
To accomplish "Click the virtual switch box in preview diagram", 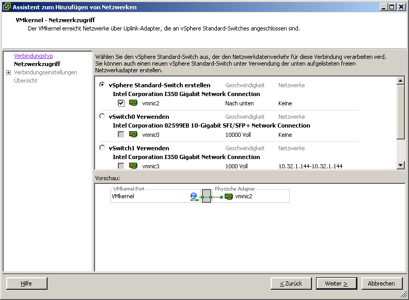I will coord(207,196).
